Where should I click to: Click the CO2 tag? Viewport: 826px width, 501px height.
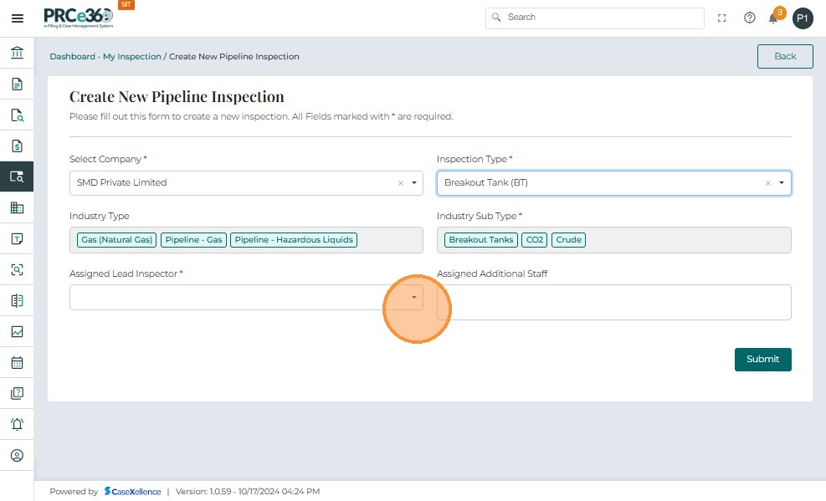coord(534,240)
